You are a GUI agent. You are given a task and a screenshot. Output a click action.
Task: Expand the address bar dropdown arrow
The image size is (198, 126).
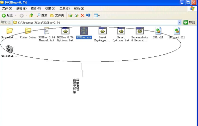[179, 23]
